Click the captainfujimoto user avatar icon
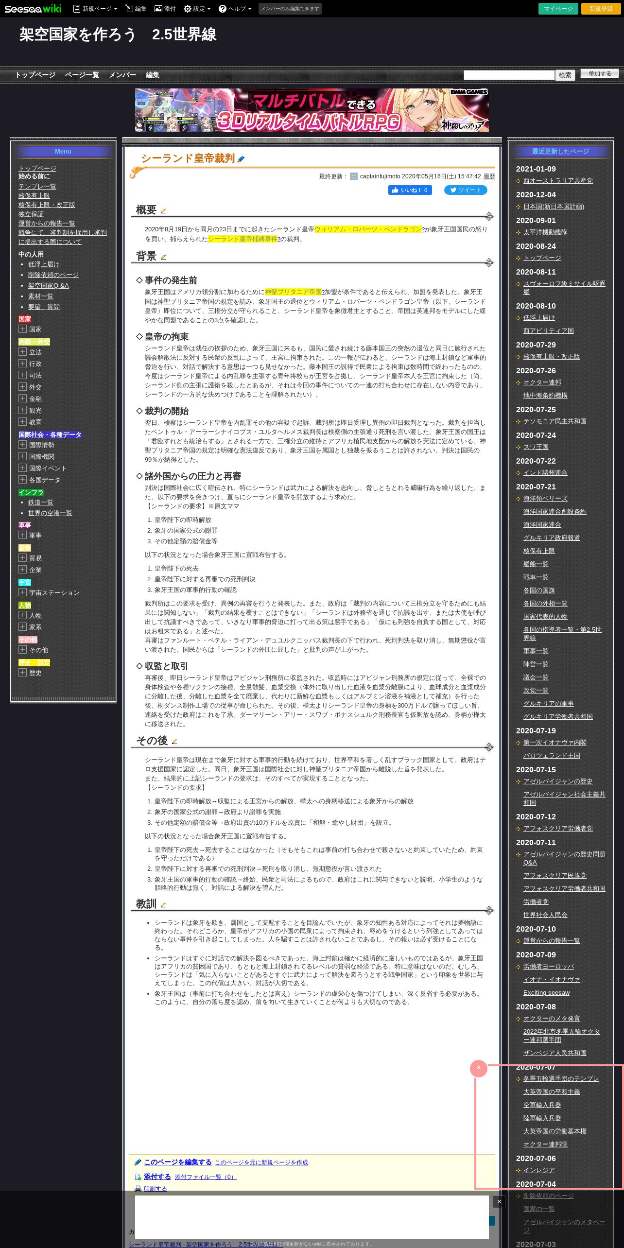This screenshot has width=624, height=1248. (354, 176)
